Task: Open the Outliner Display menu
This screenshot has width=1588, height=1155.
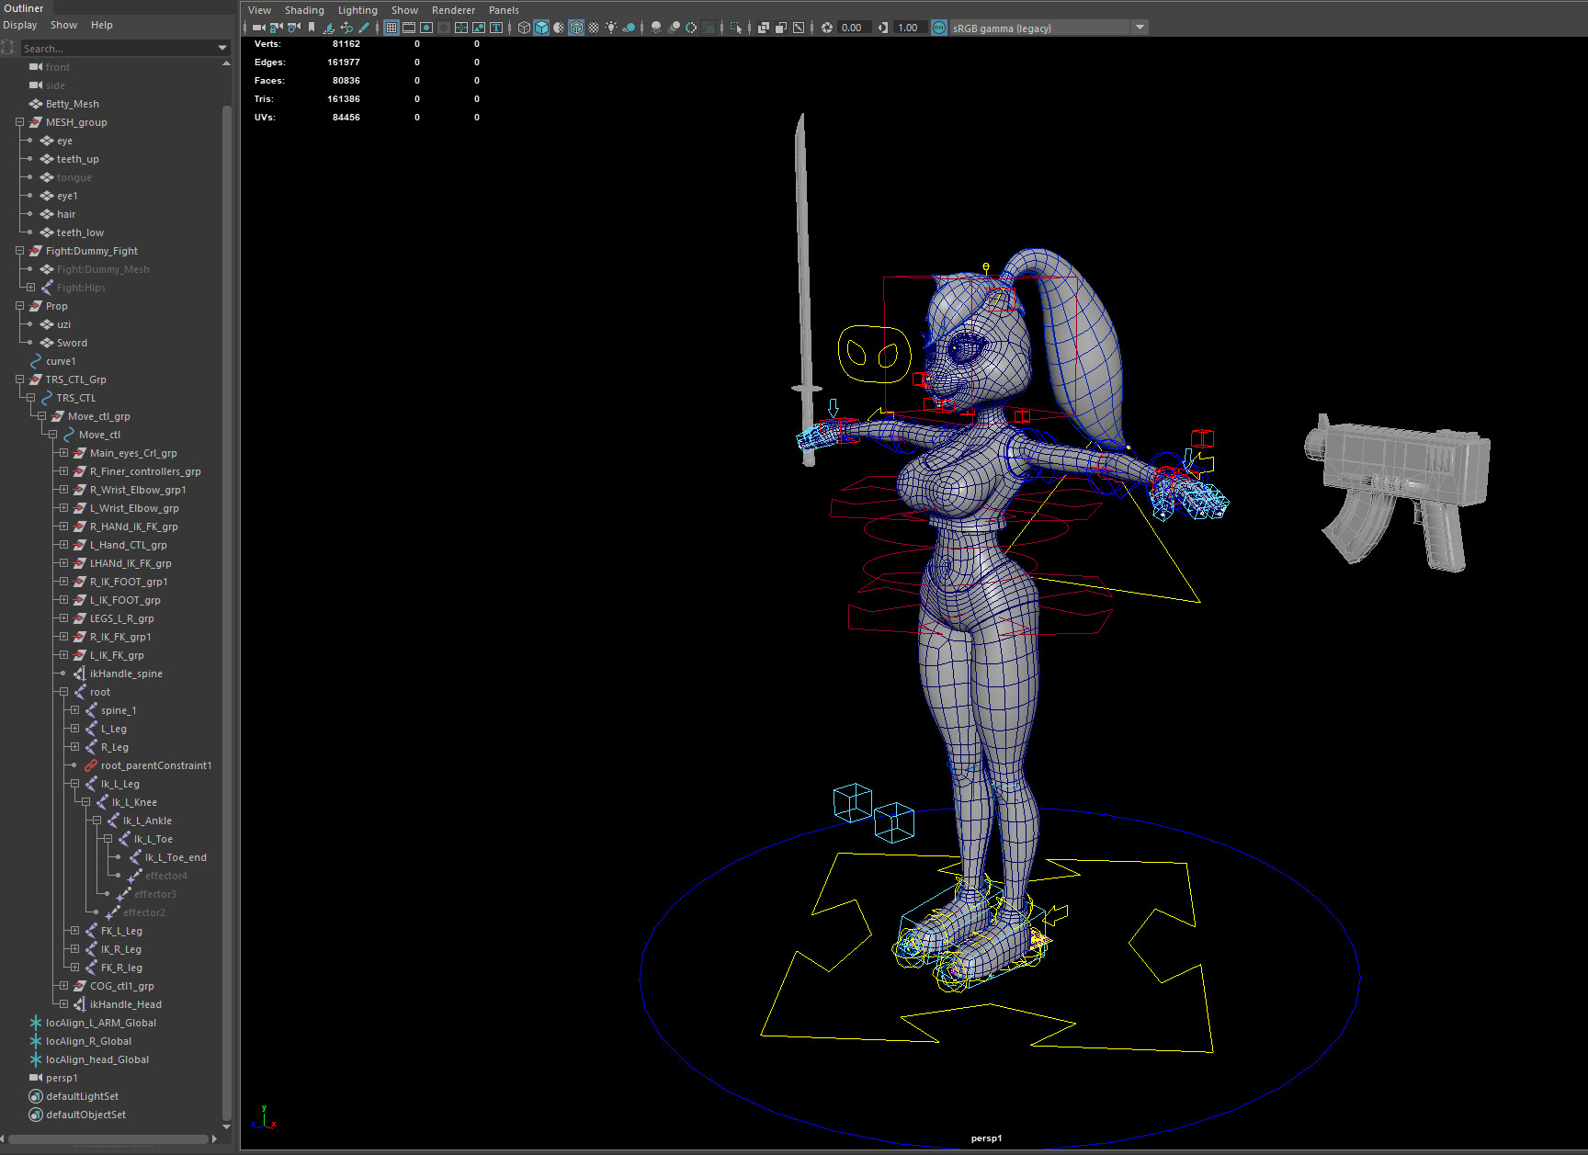Action: (x=19, y=25)
